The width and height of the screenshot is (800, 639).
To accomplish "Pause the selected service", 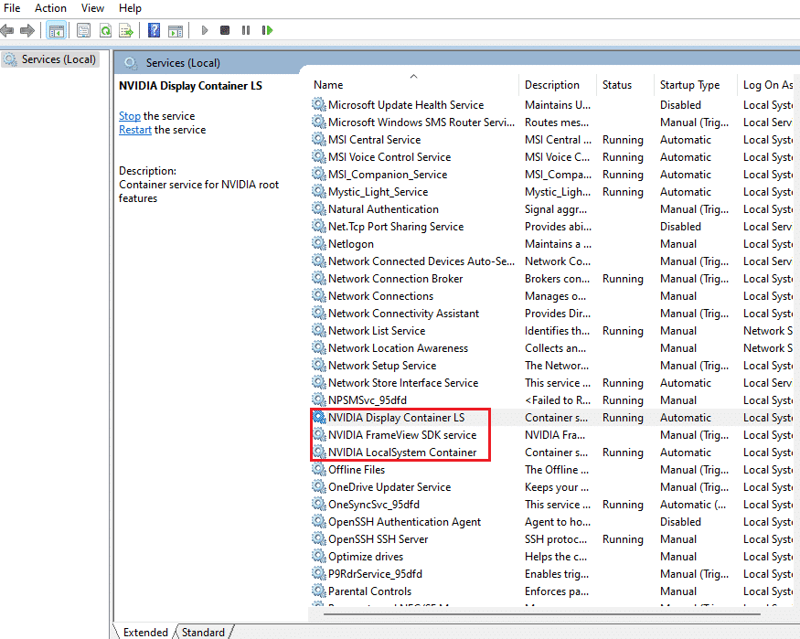I will click(245, 30).
